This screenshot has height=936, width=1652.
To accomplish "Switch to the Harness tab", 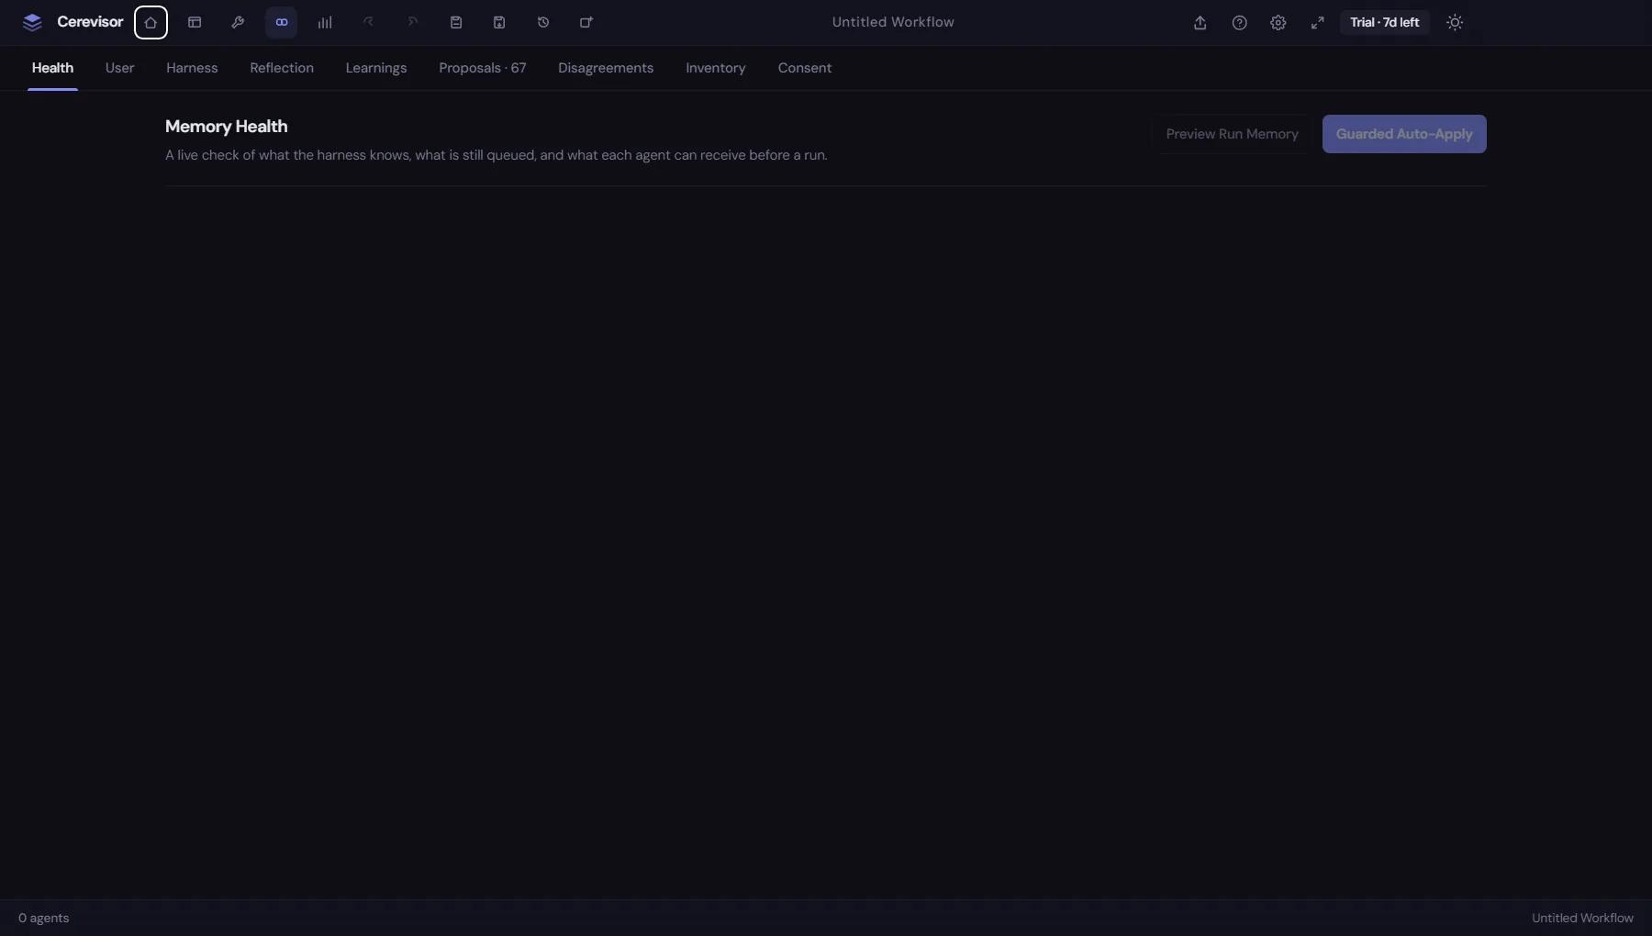I will click(x=192, y=68).
